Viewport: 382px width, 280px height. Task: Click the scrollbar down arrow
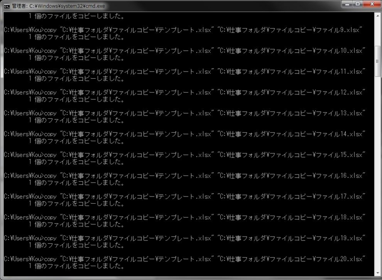pyautogui.click(x=378, y=273)
